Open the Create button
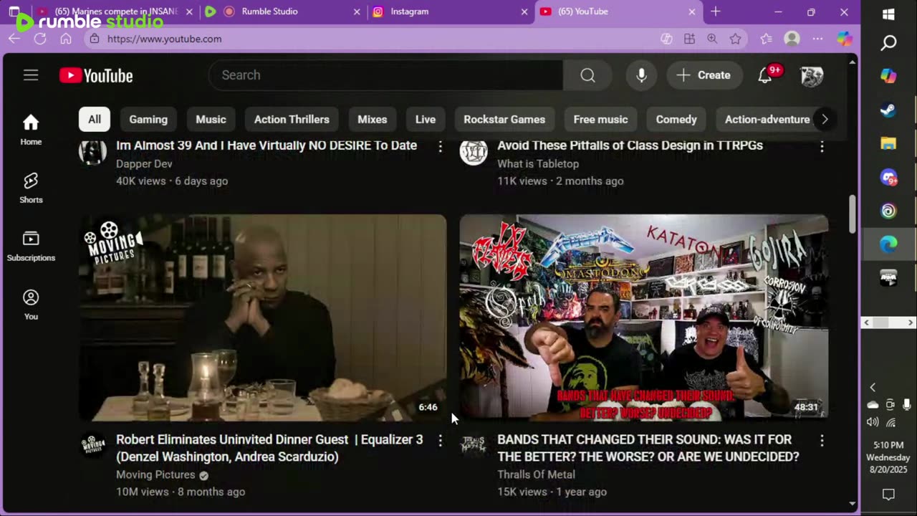This screenshot has height=516, width=917. [704, 75]
